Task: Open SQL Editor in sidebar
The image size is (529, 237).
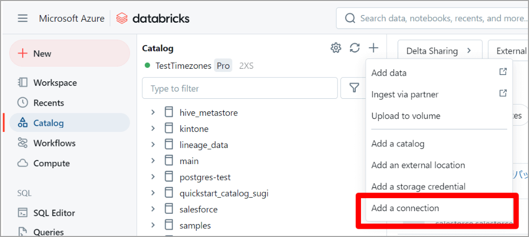Action: pos(54,213)
